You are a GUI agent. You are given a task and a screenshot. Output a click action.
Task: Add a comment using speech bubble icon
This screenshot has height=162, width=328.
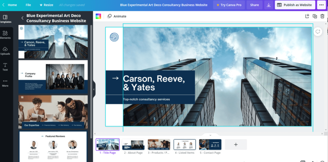(x=318, y=31)
